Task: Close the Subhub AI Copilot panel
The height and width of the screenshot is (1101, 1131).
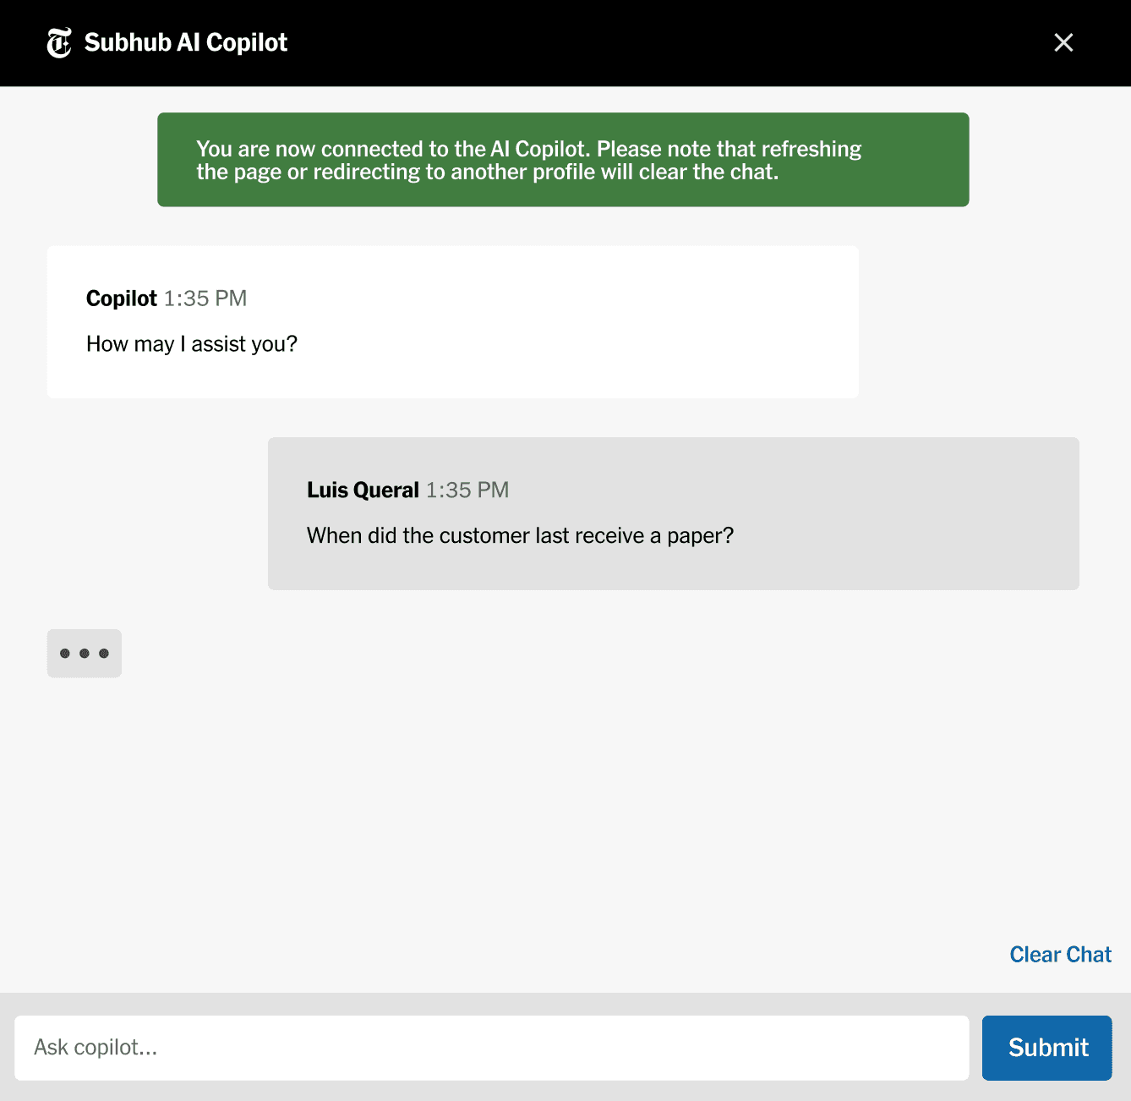Action: coord(1063,42)
